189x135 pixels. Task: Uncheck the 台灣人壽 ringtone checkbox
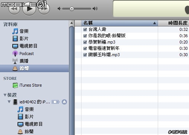pyautogui.click(x=85, y=29)
